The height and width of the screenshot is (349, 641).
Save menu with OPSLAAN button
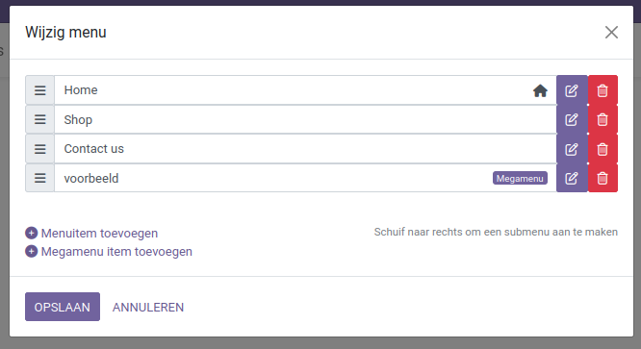pyautogui.click(x=63, y=307)
